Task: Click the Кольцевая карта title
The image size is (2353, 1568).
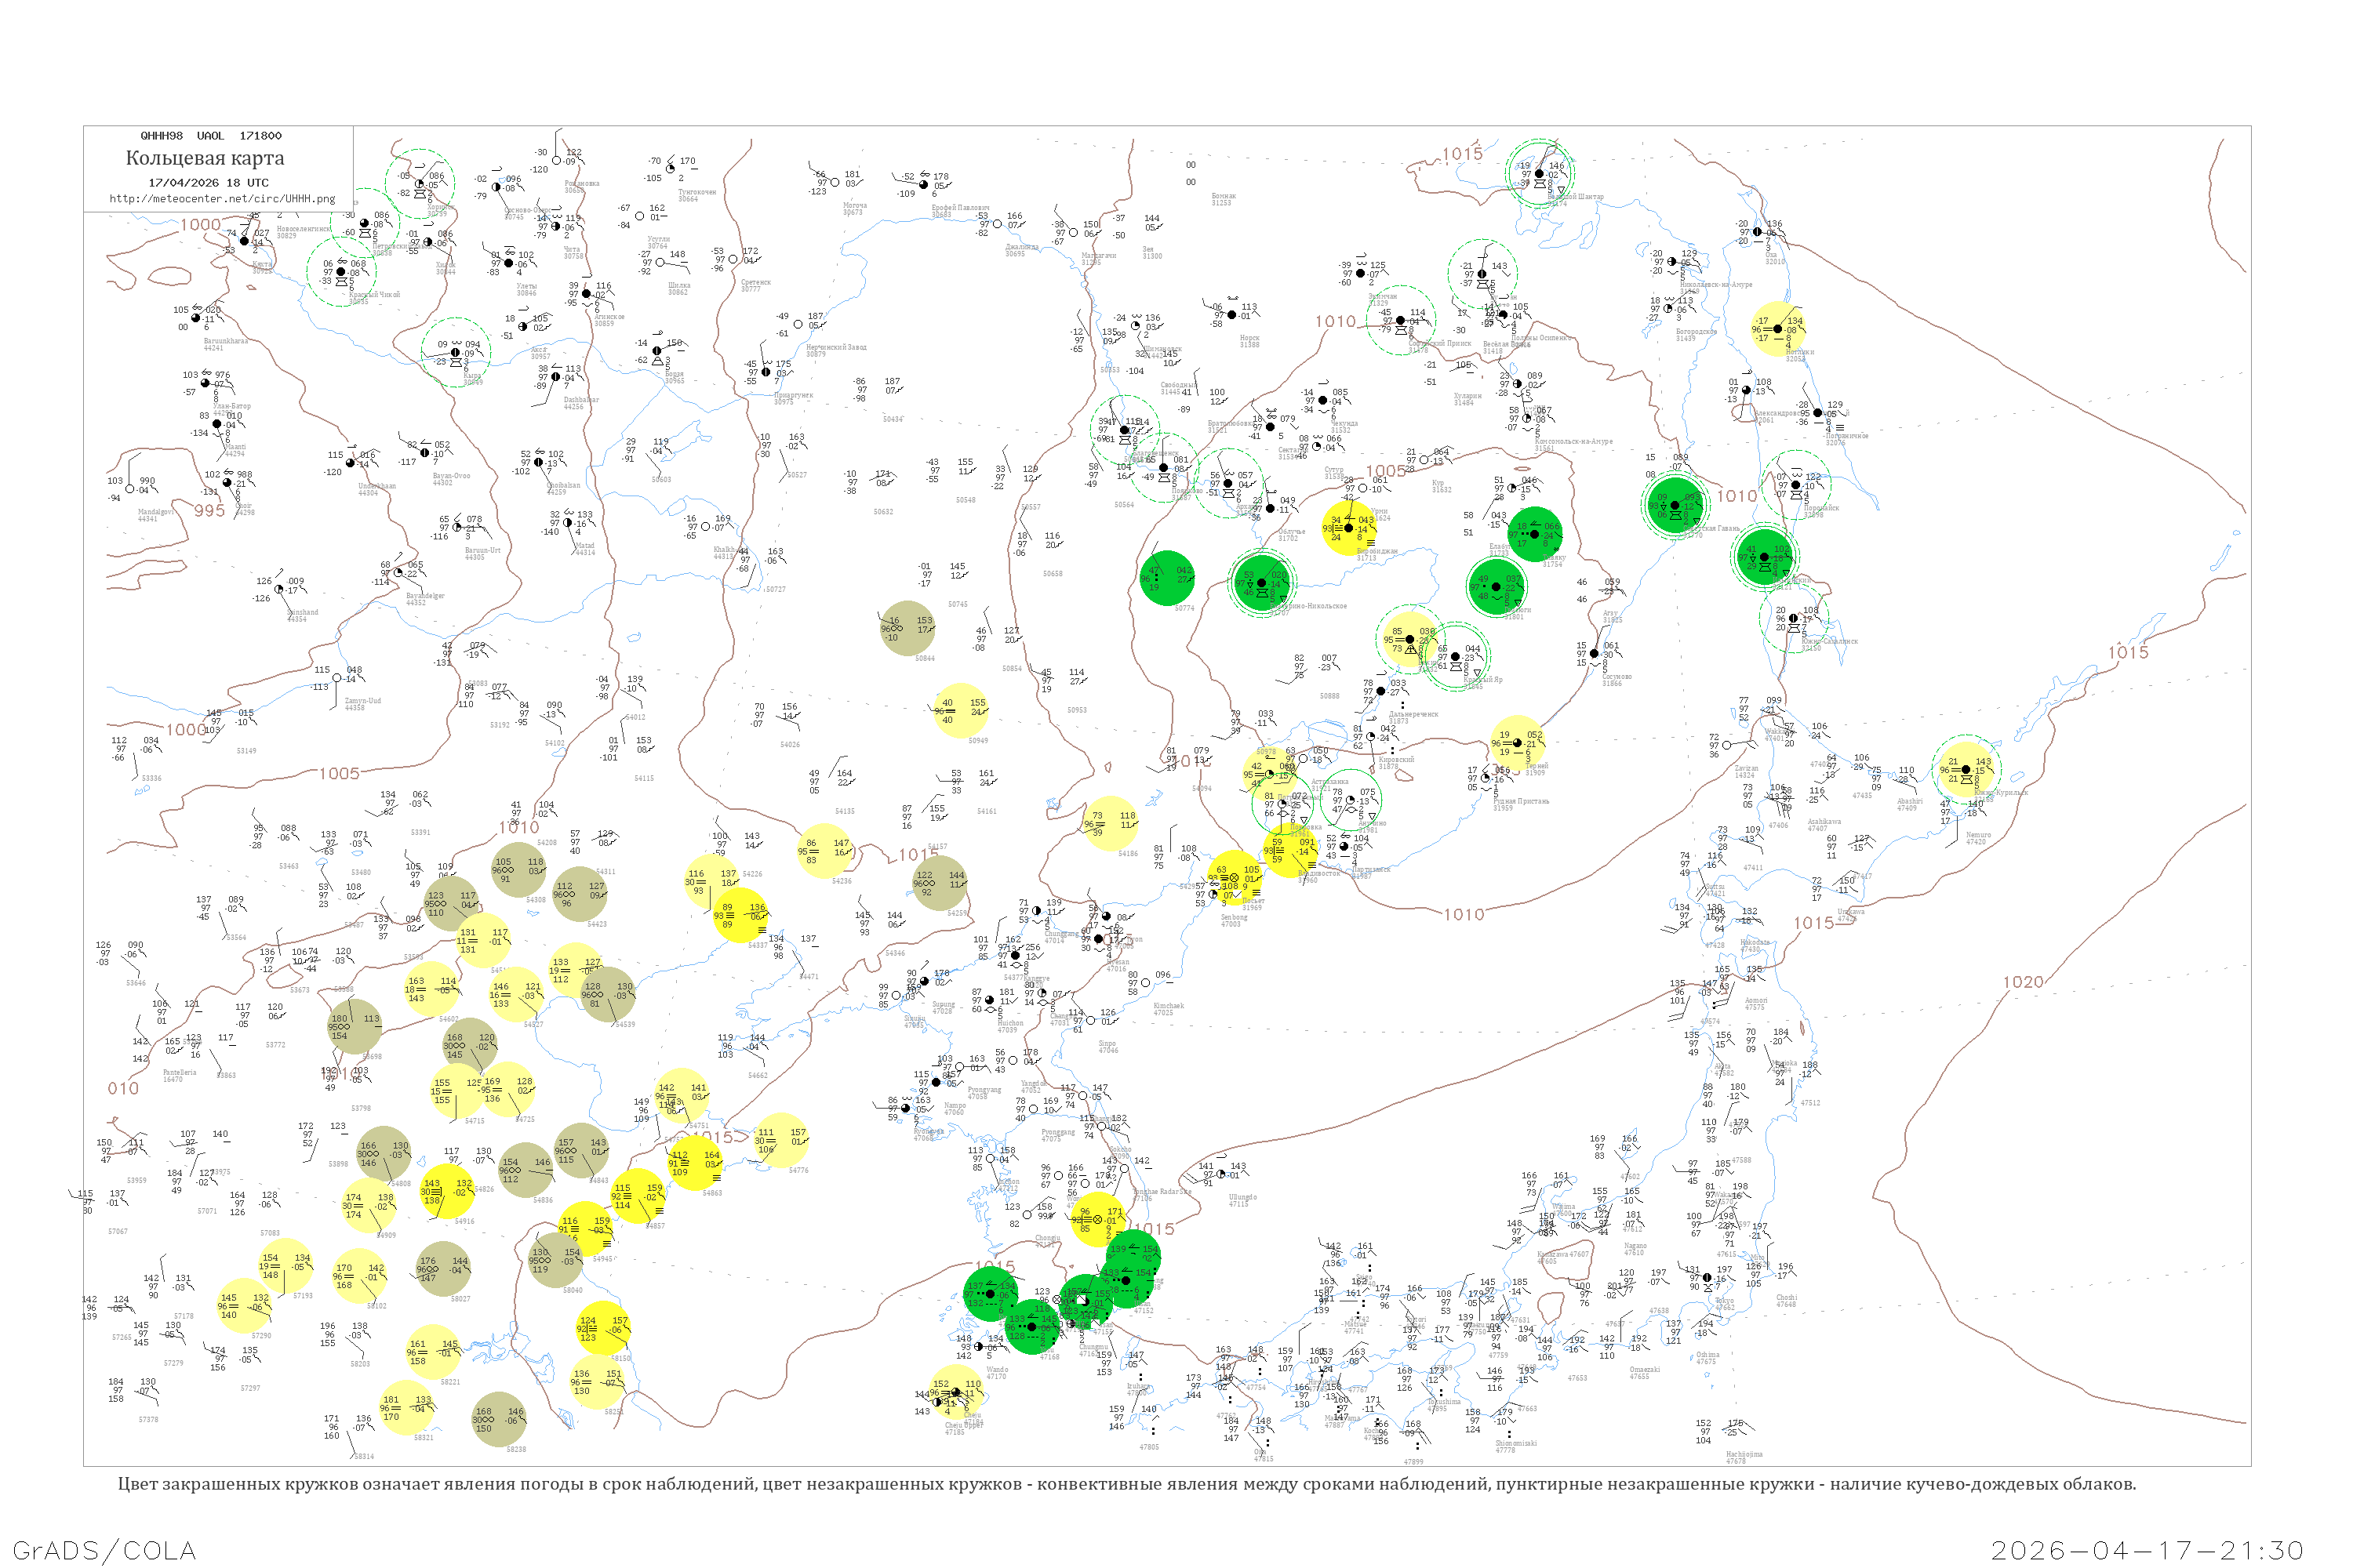Action: pos(204,158)
